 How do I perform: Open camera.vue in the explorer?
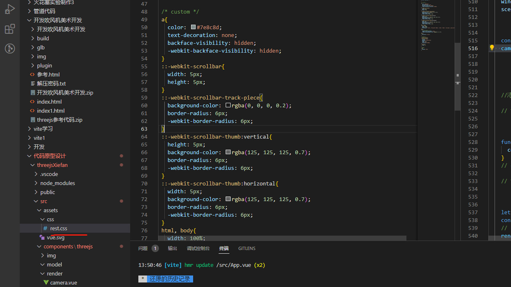pos(75,282)
